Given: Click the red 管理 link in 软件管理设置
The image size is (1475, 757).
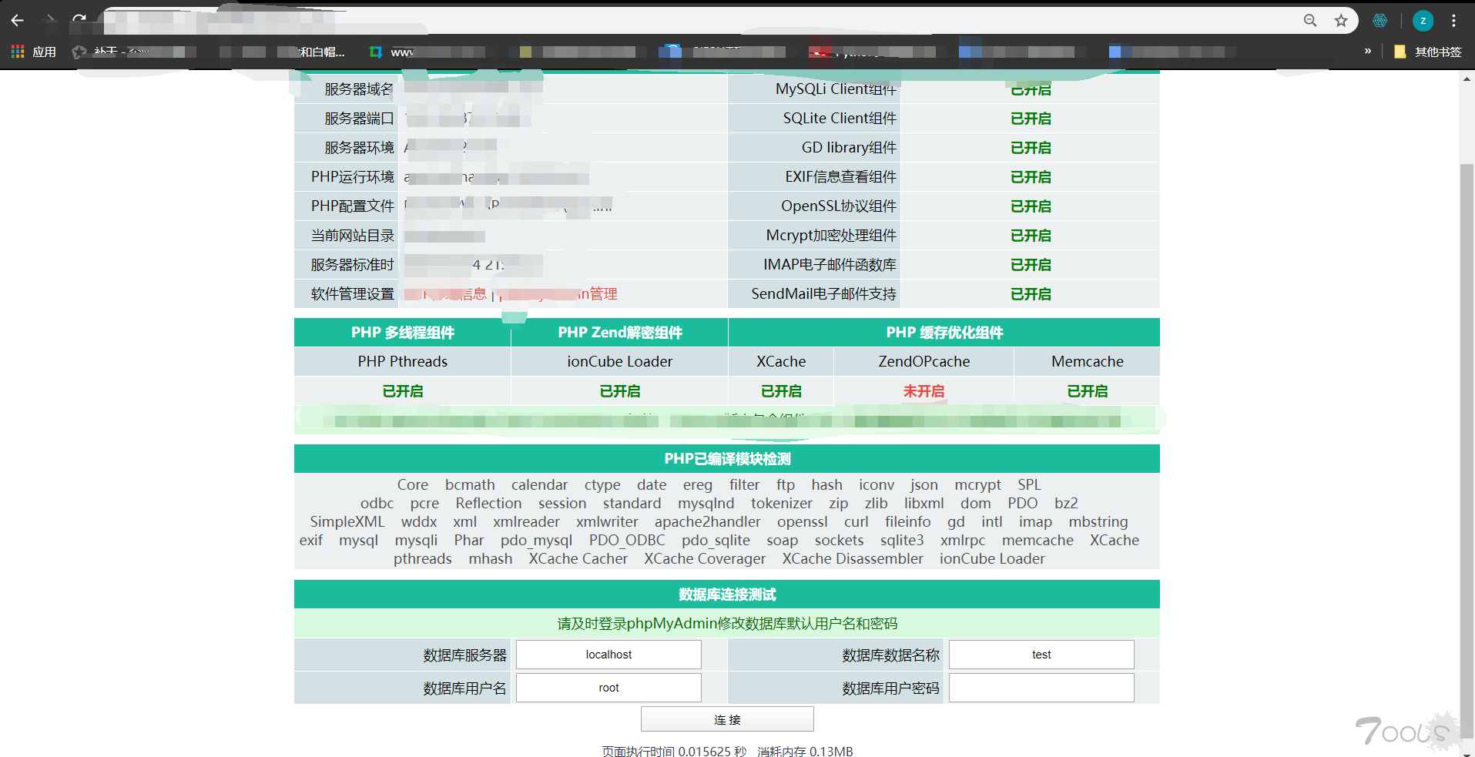Looking at the screenshot, I should tap(602, 294).
